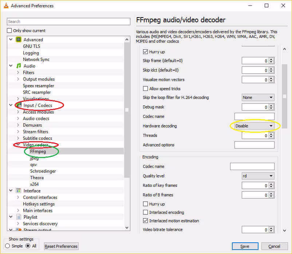Expand the Audio codecs node
The width and height of the screenshot is (292, 254).
coord(18,119)
